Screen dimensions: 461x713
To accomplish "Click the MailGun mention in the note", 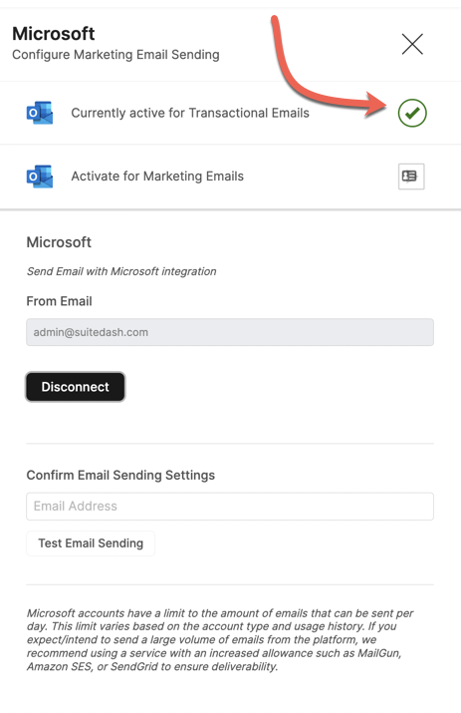I will [x=379, y=653].
